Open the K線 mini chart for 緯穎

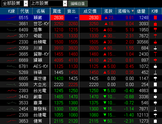tap(11, 60)
